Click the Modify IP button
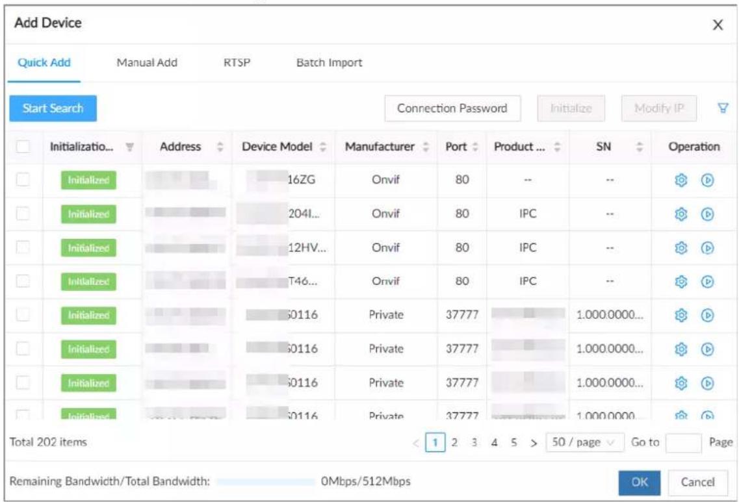The image size is (739, 502). pos(658,108)
